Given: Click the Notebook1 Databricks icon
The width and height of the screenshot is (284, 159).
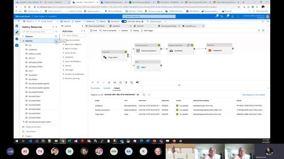Looking at the screenshot, I should (x=210, y=50).
